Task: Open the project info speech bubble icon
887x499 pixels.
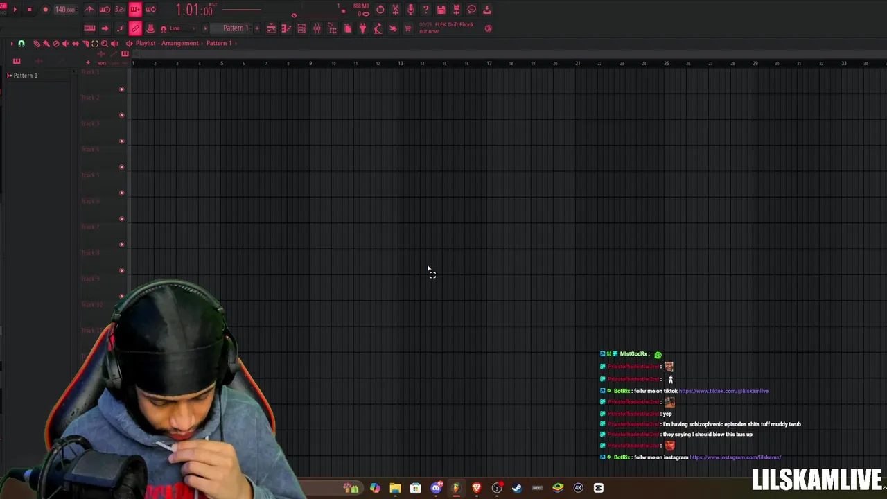Action: click(471, 10)
